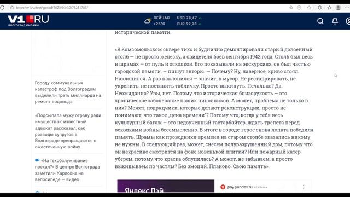Click the zoom-out minus icon in the address bar
The width and height of the screenshot is (350, 197).
point(299,8)
